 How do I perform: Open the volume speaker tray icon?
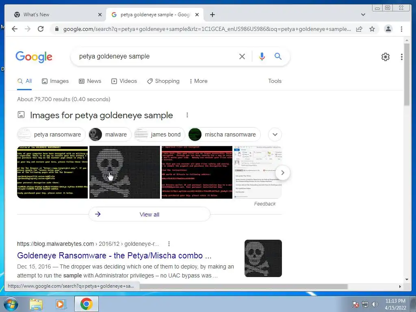click(x=375, y=304)
